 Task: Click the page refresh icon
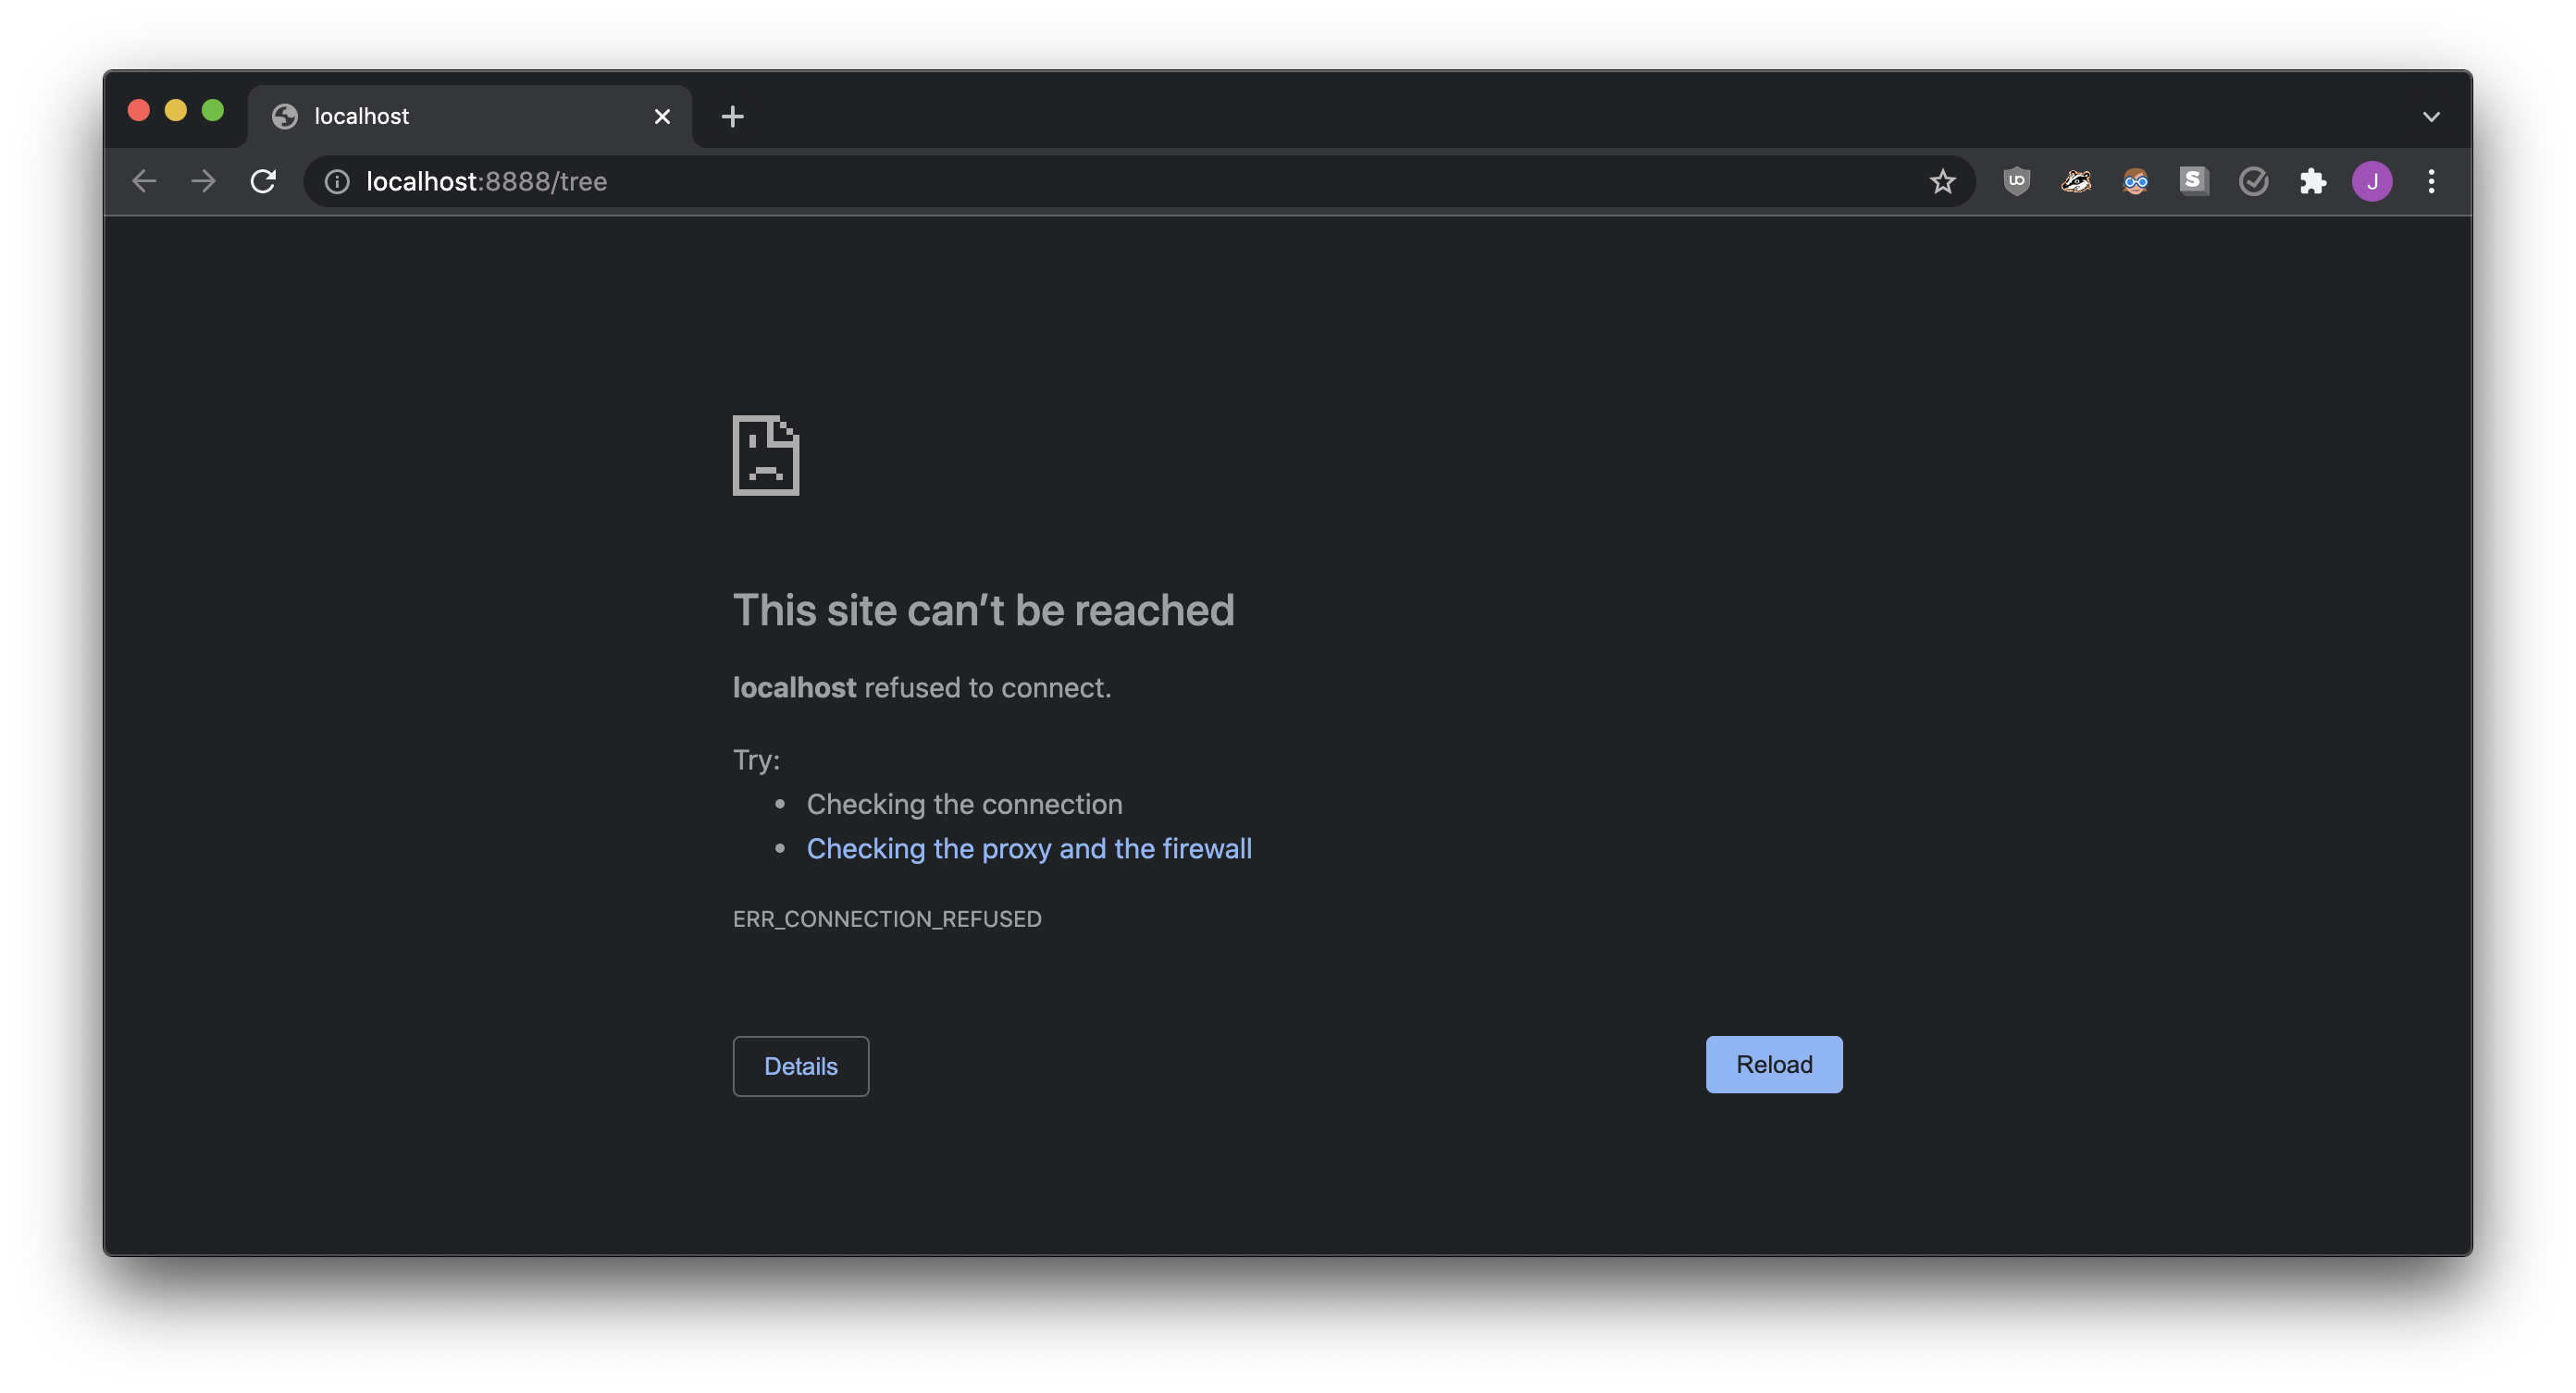click(261, 180)
